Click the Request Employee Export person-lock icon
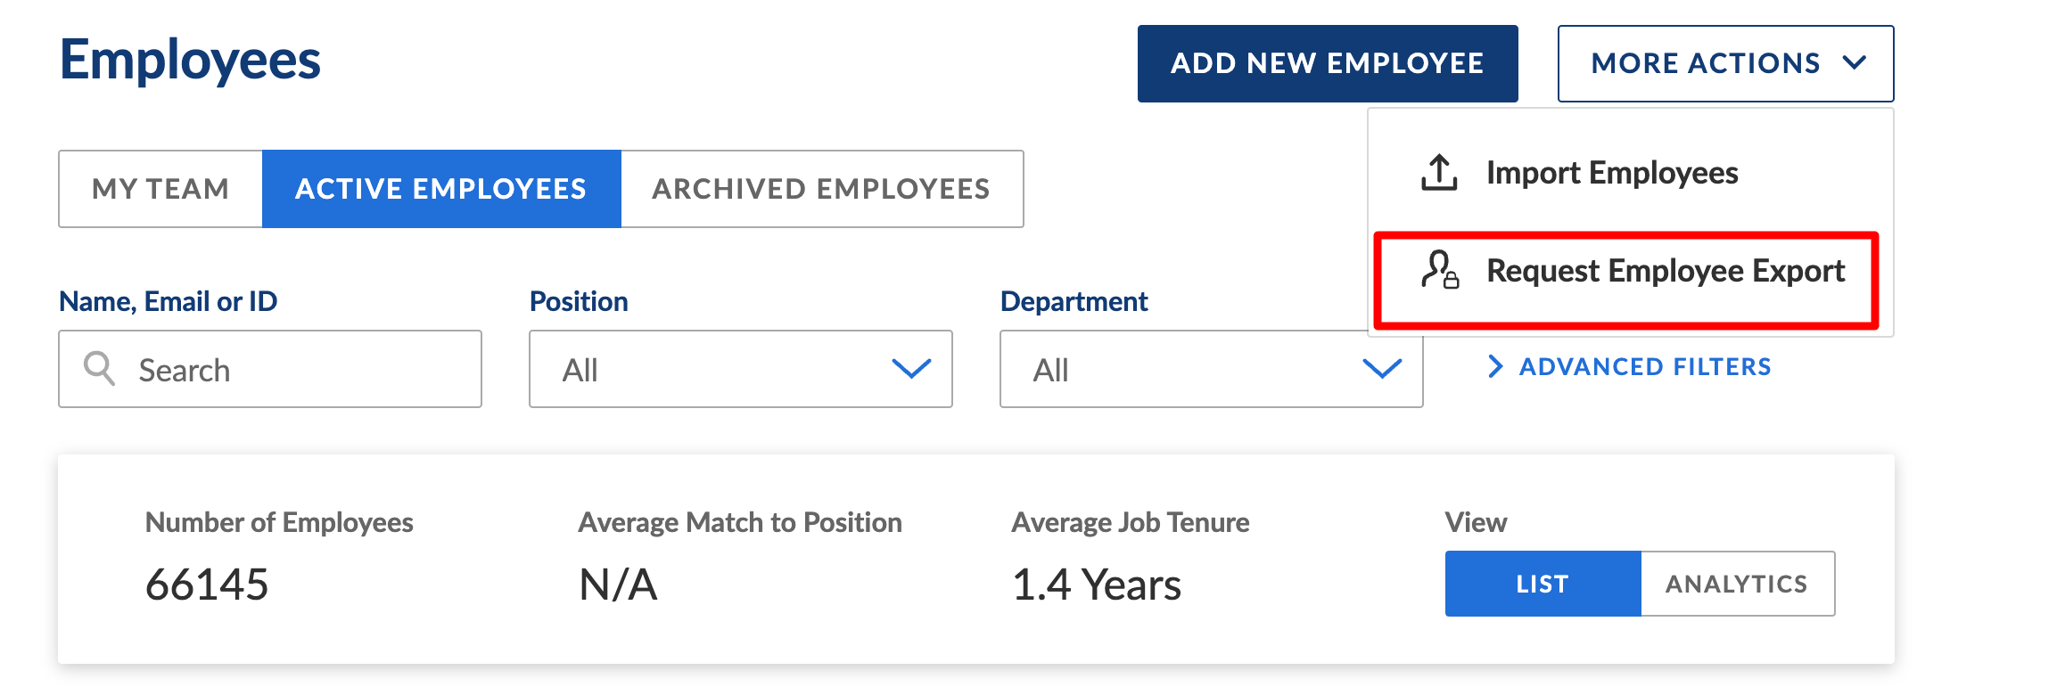Viewport: 2065px width, 687px height. point(1440,270)
